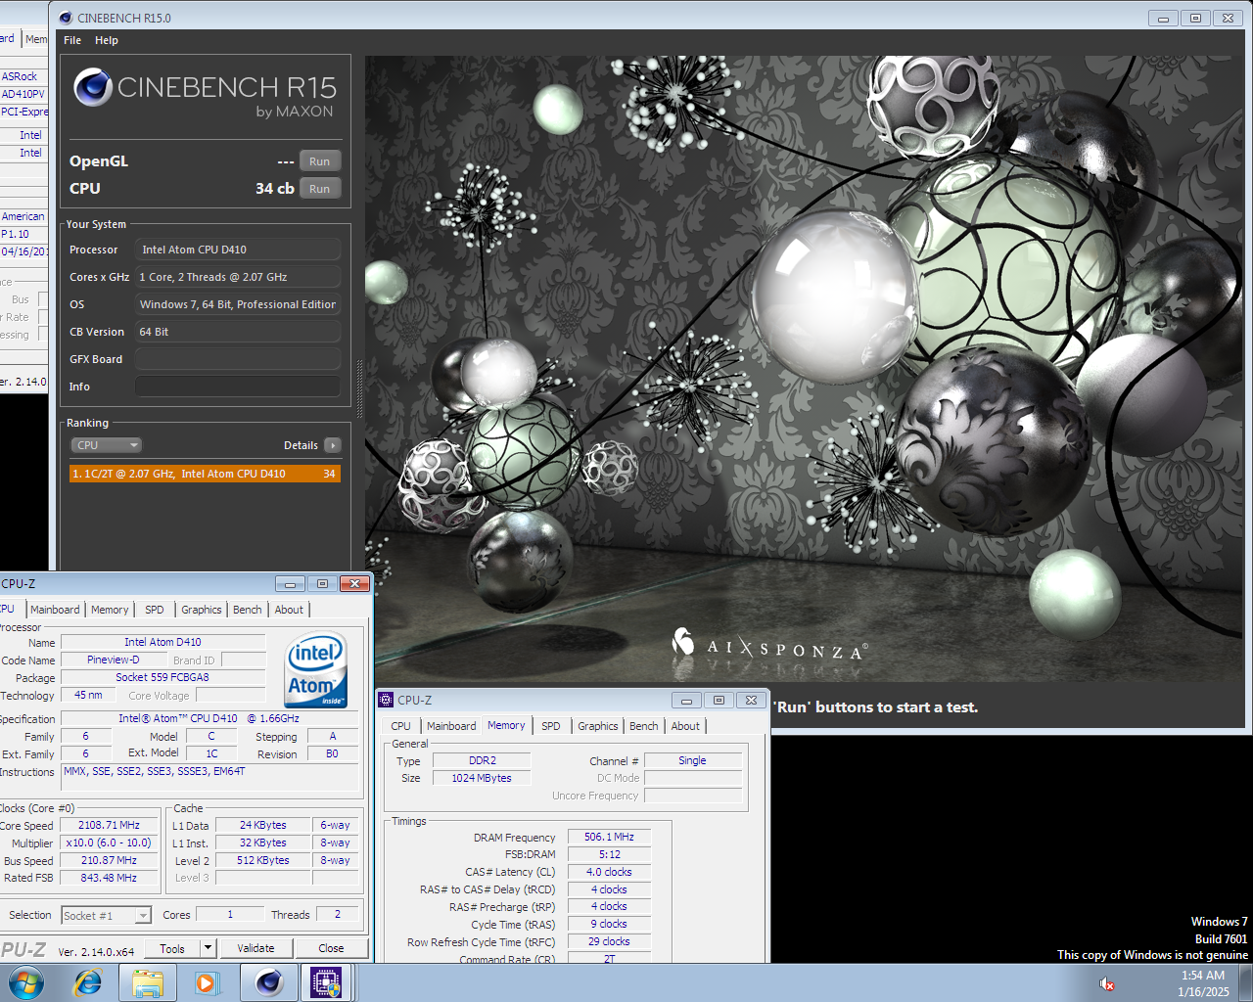Viewport: 1253px width, 1002px height.
Task: Click the CPU-Z memory window title icon
Action: [x=386, y=700]
